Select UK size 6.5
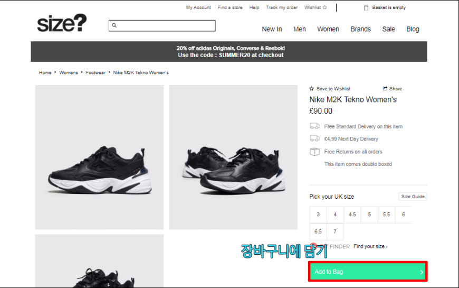Viewport: 459px width, 288px height. click(x=318, y=231)
